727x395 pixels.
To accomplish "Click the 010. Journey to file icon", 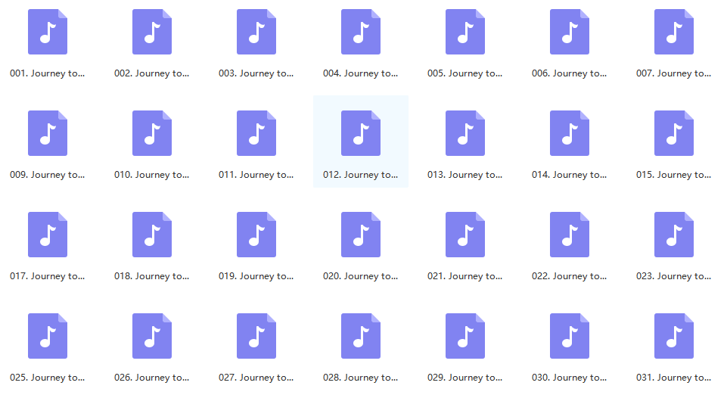I will [151, 133].
